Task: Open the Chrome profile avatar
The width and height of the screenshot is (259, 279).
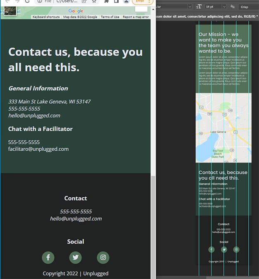Action: pyautogui.click(x=127, y=2)
